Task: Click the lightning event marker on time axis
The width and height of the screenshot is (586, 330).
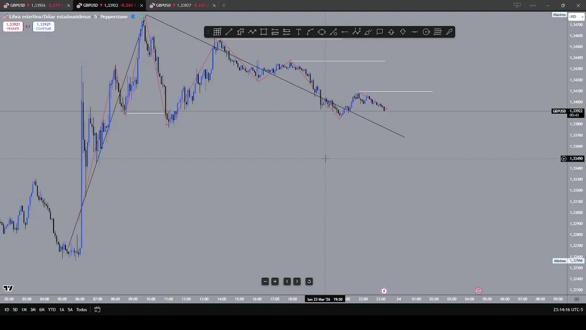Action: click(x=384, y=291)
